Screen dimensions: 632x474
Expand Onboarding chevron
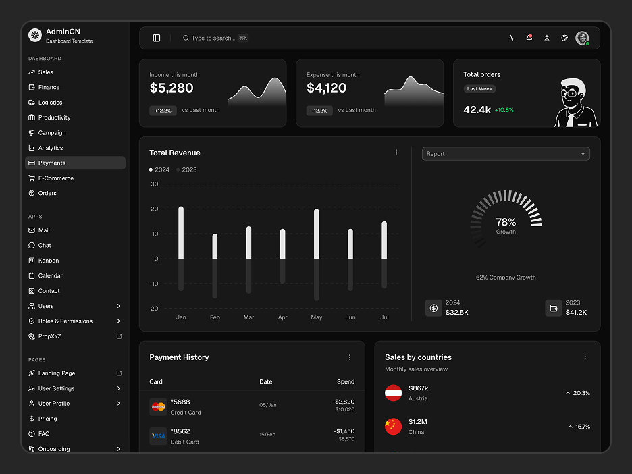point(119,448)
